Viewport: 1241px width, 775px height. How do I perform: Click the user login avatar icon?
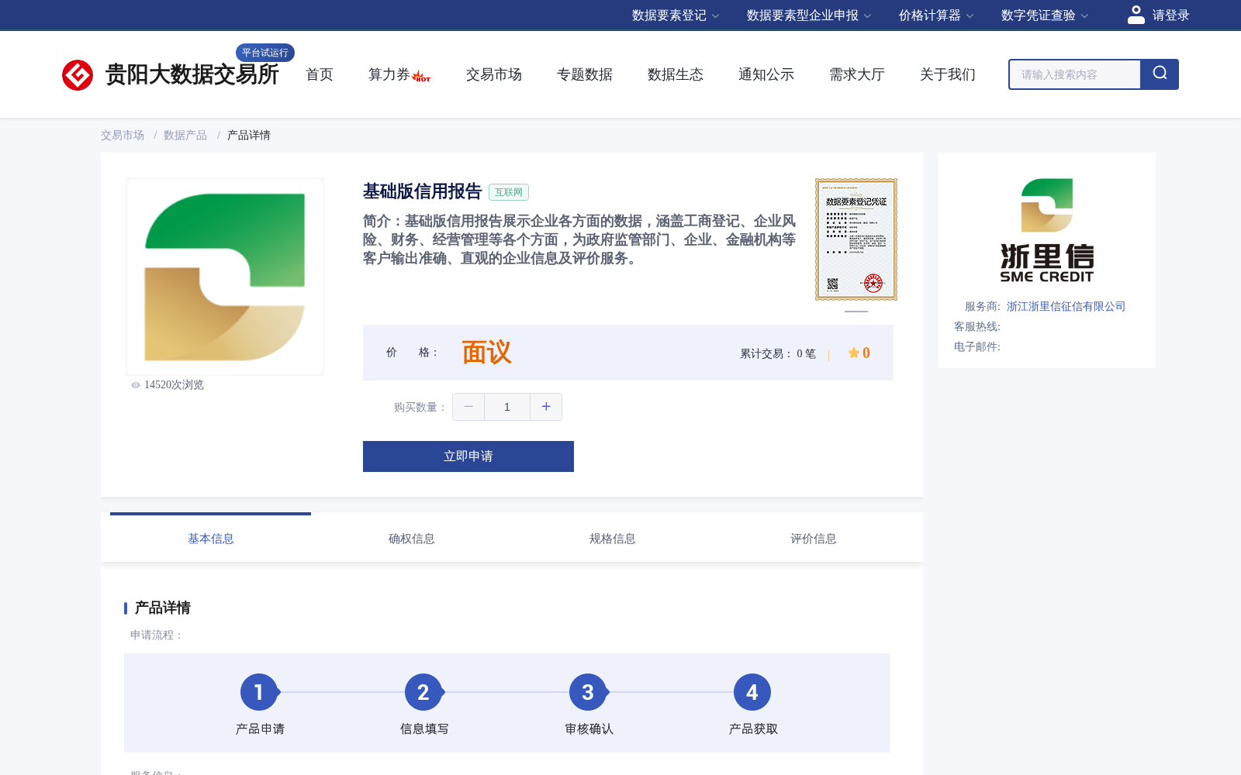[x=1136, y=15]
